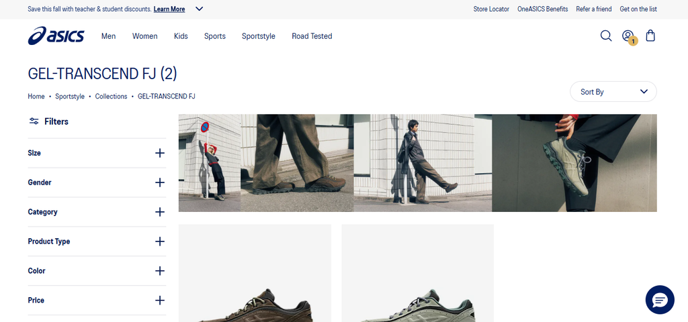Select the brown shoe product thumbnail
The width and height of the screenshot is (688, 322).
pyautogui.click(x=255, y=274)
